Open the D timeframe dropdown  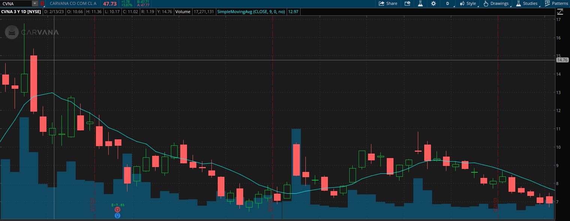coord(448,3)
